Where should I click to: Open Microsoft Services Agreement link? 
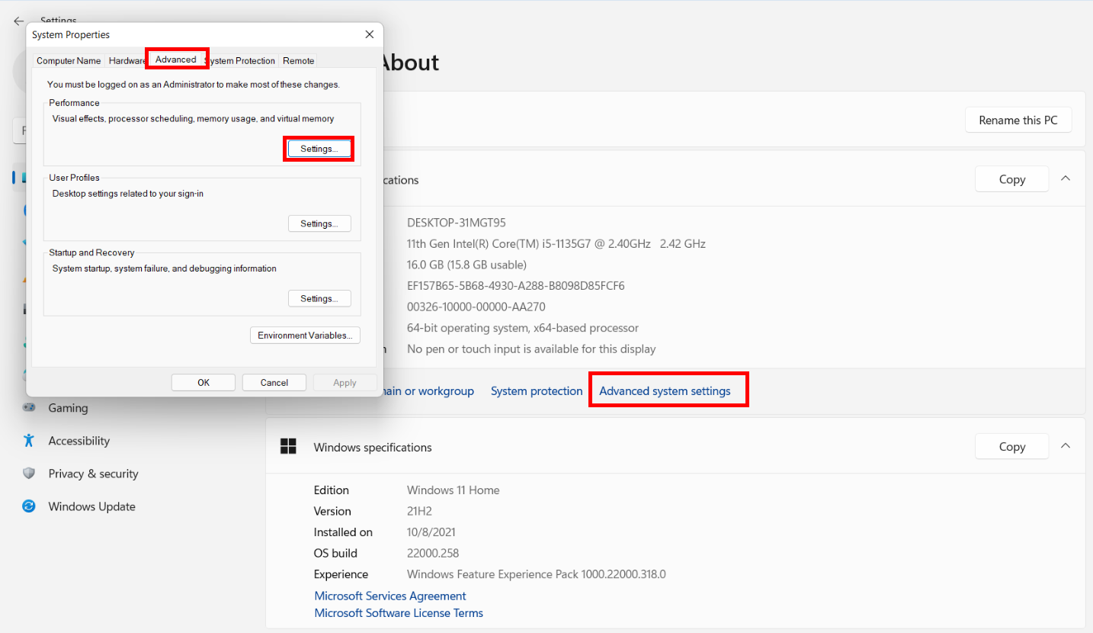click(x=390, y=596)
